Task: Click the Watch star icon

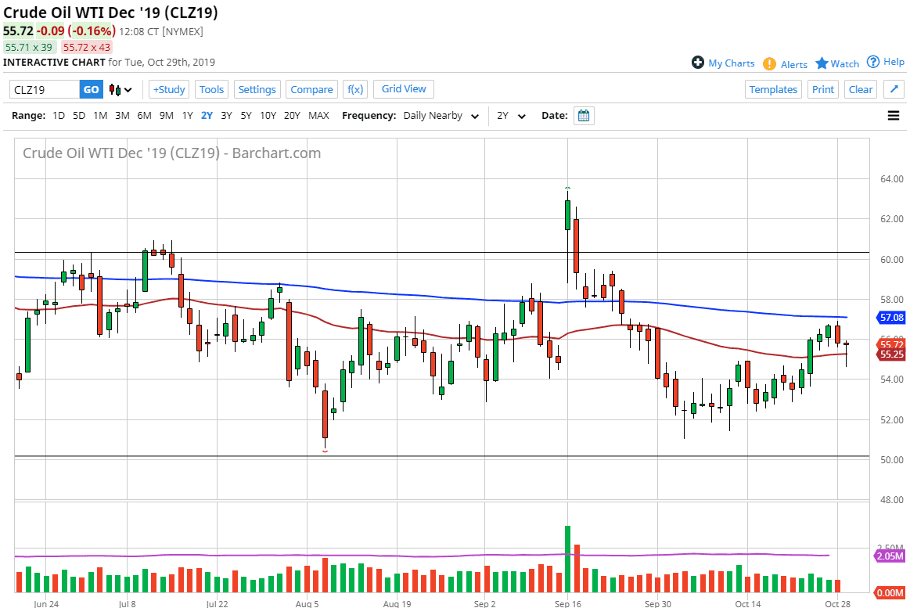Action: click(x=822, y=63)
